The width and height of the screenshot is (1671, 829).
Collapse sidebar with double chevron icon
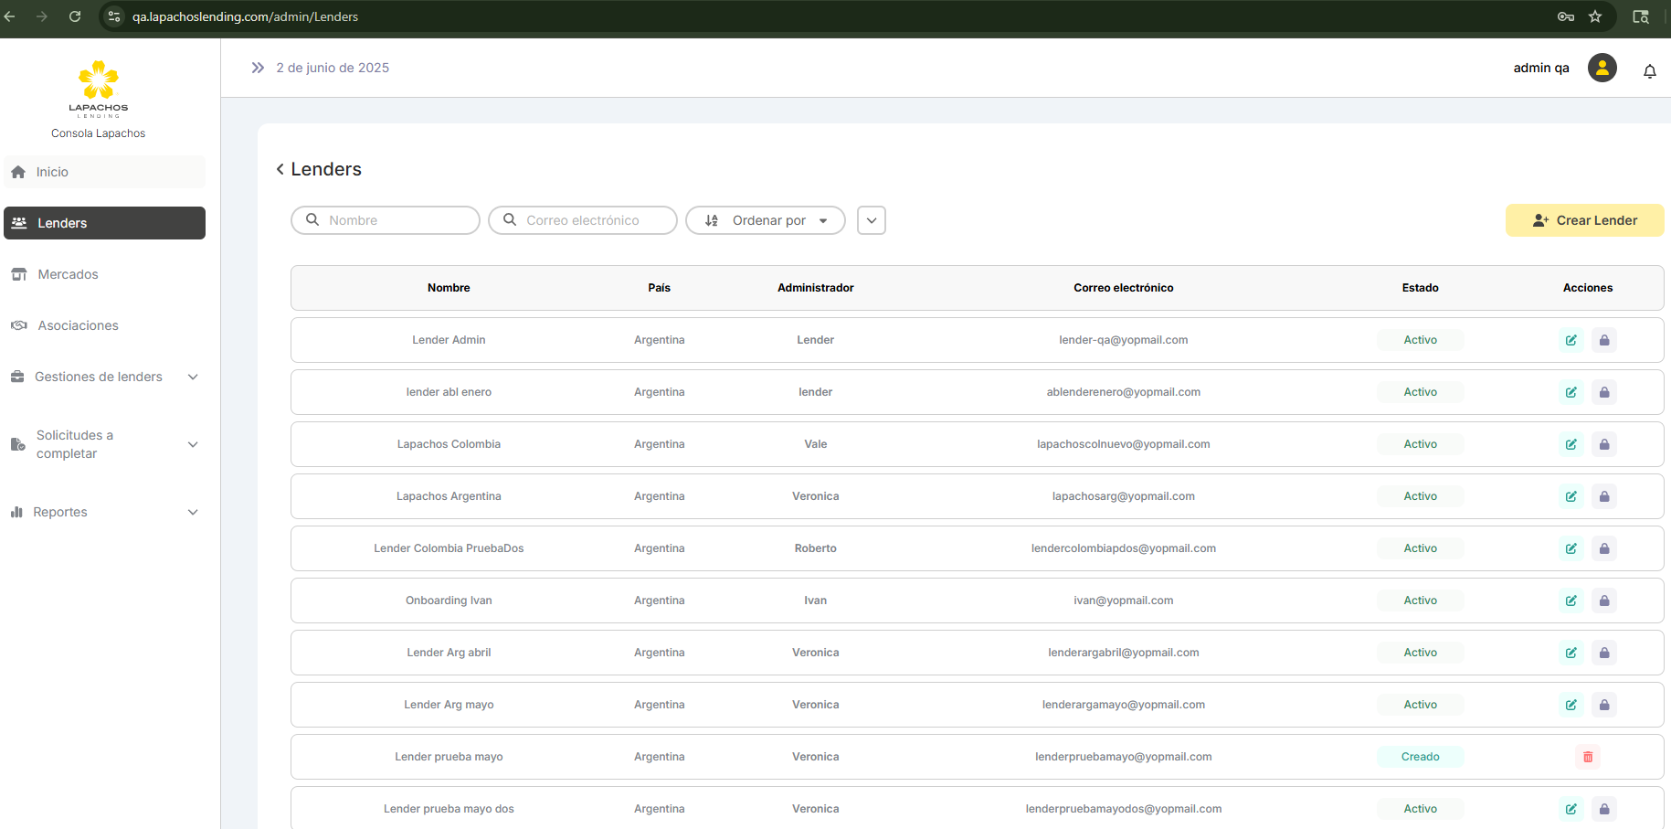pyautogui.click(x=258, y=68)
